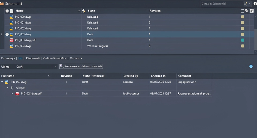Click the document type column header icon
This screenshot has height=138, width=257.
12,11
